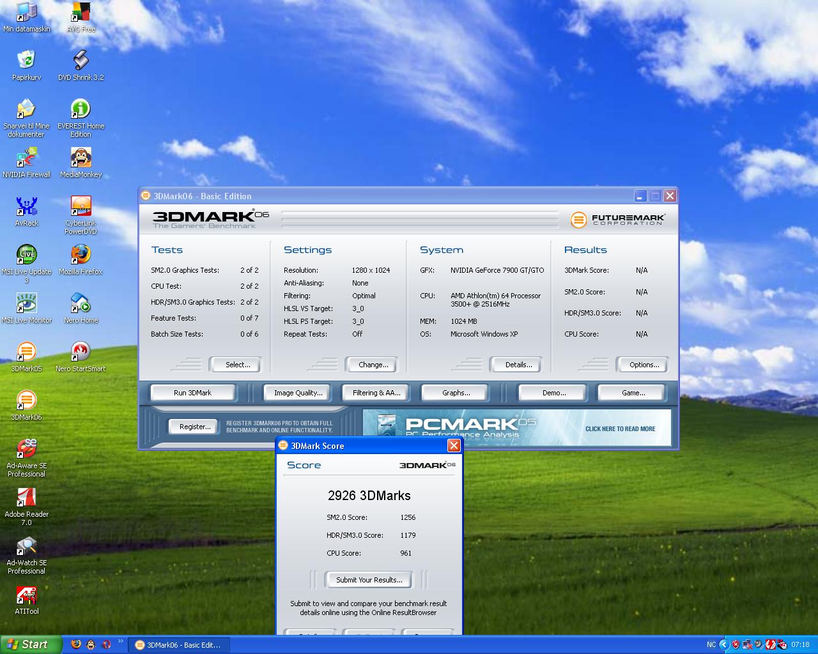818x654 pixels.
Task: Launch Nero Home desktop icon
Action: tap(81, 308)
